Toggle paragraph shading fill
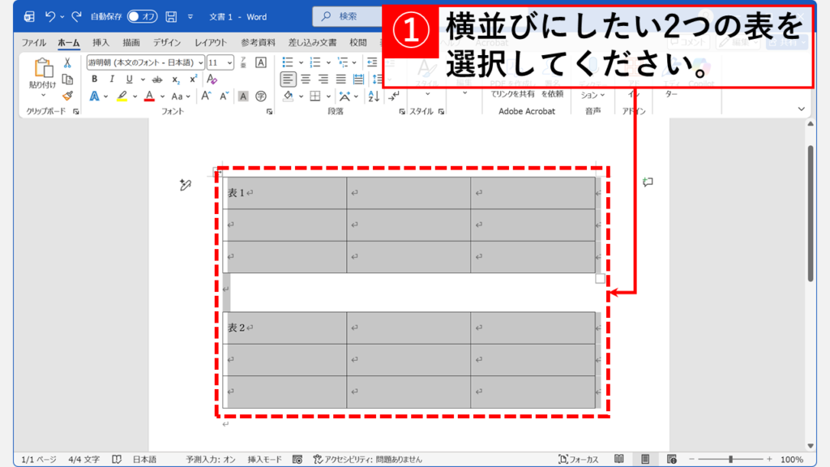This screenshot has height=467, width=830. [x=289, y=96]
